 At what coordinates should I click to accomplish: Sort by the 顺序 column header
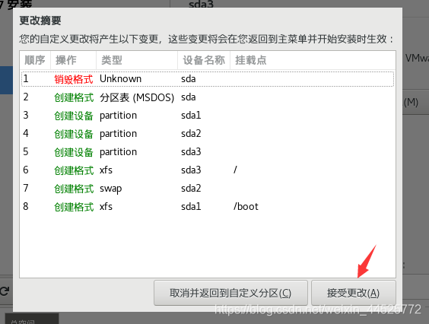[x=35, y=60]
